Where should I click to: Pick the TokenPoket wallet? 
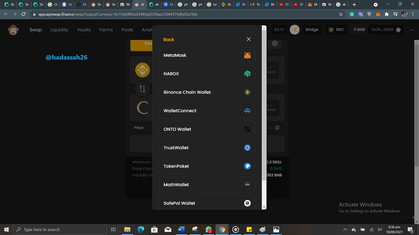(x=207, y=166)
